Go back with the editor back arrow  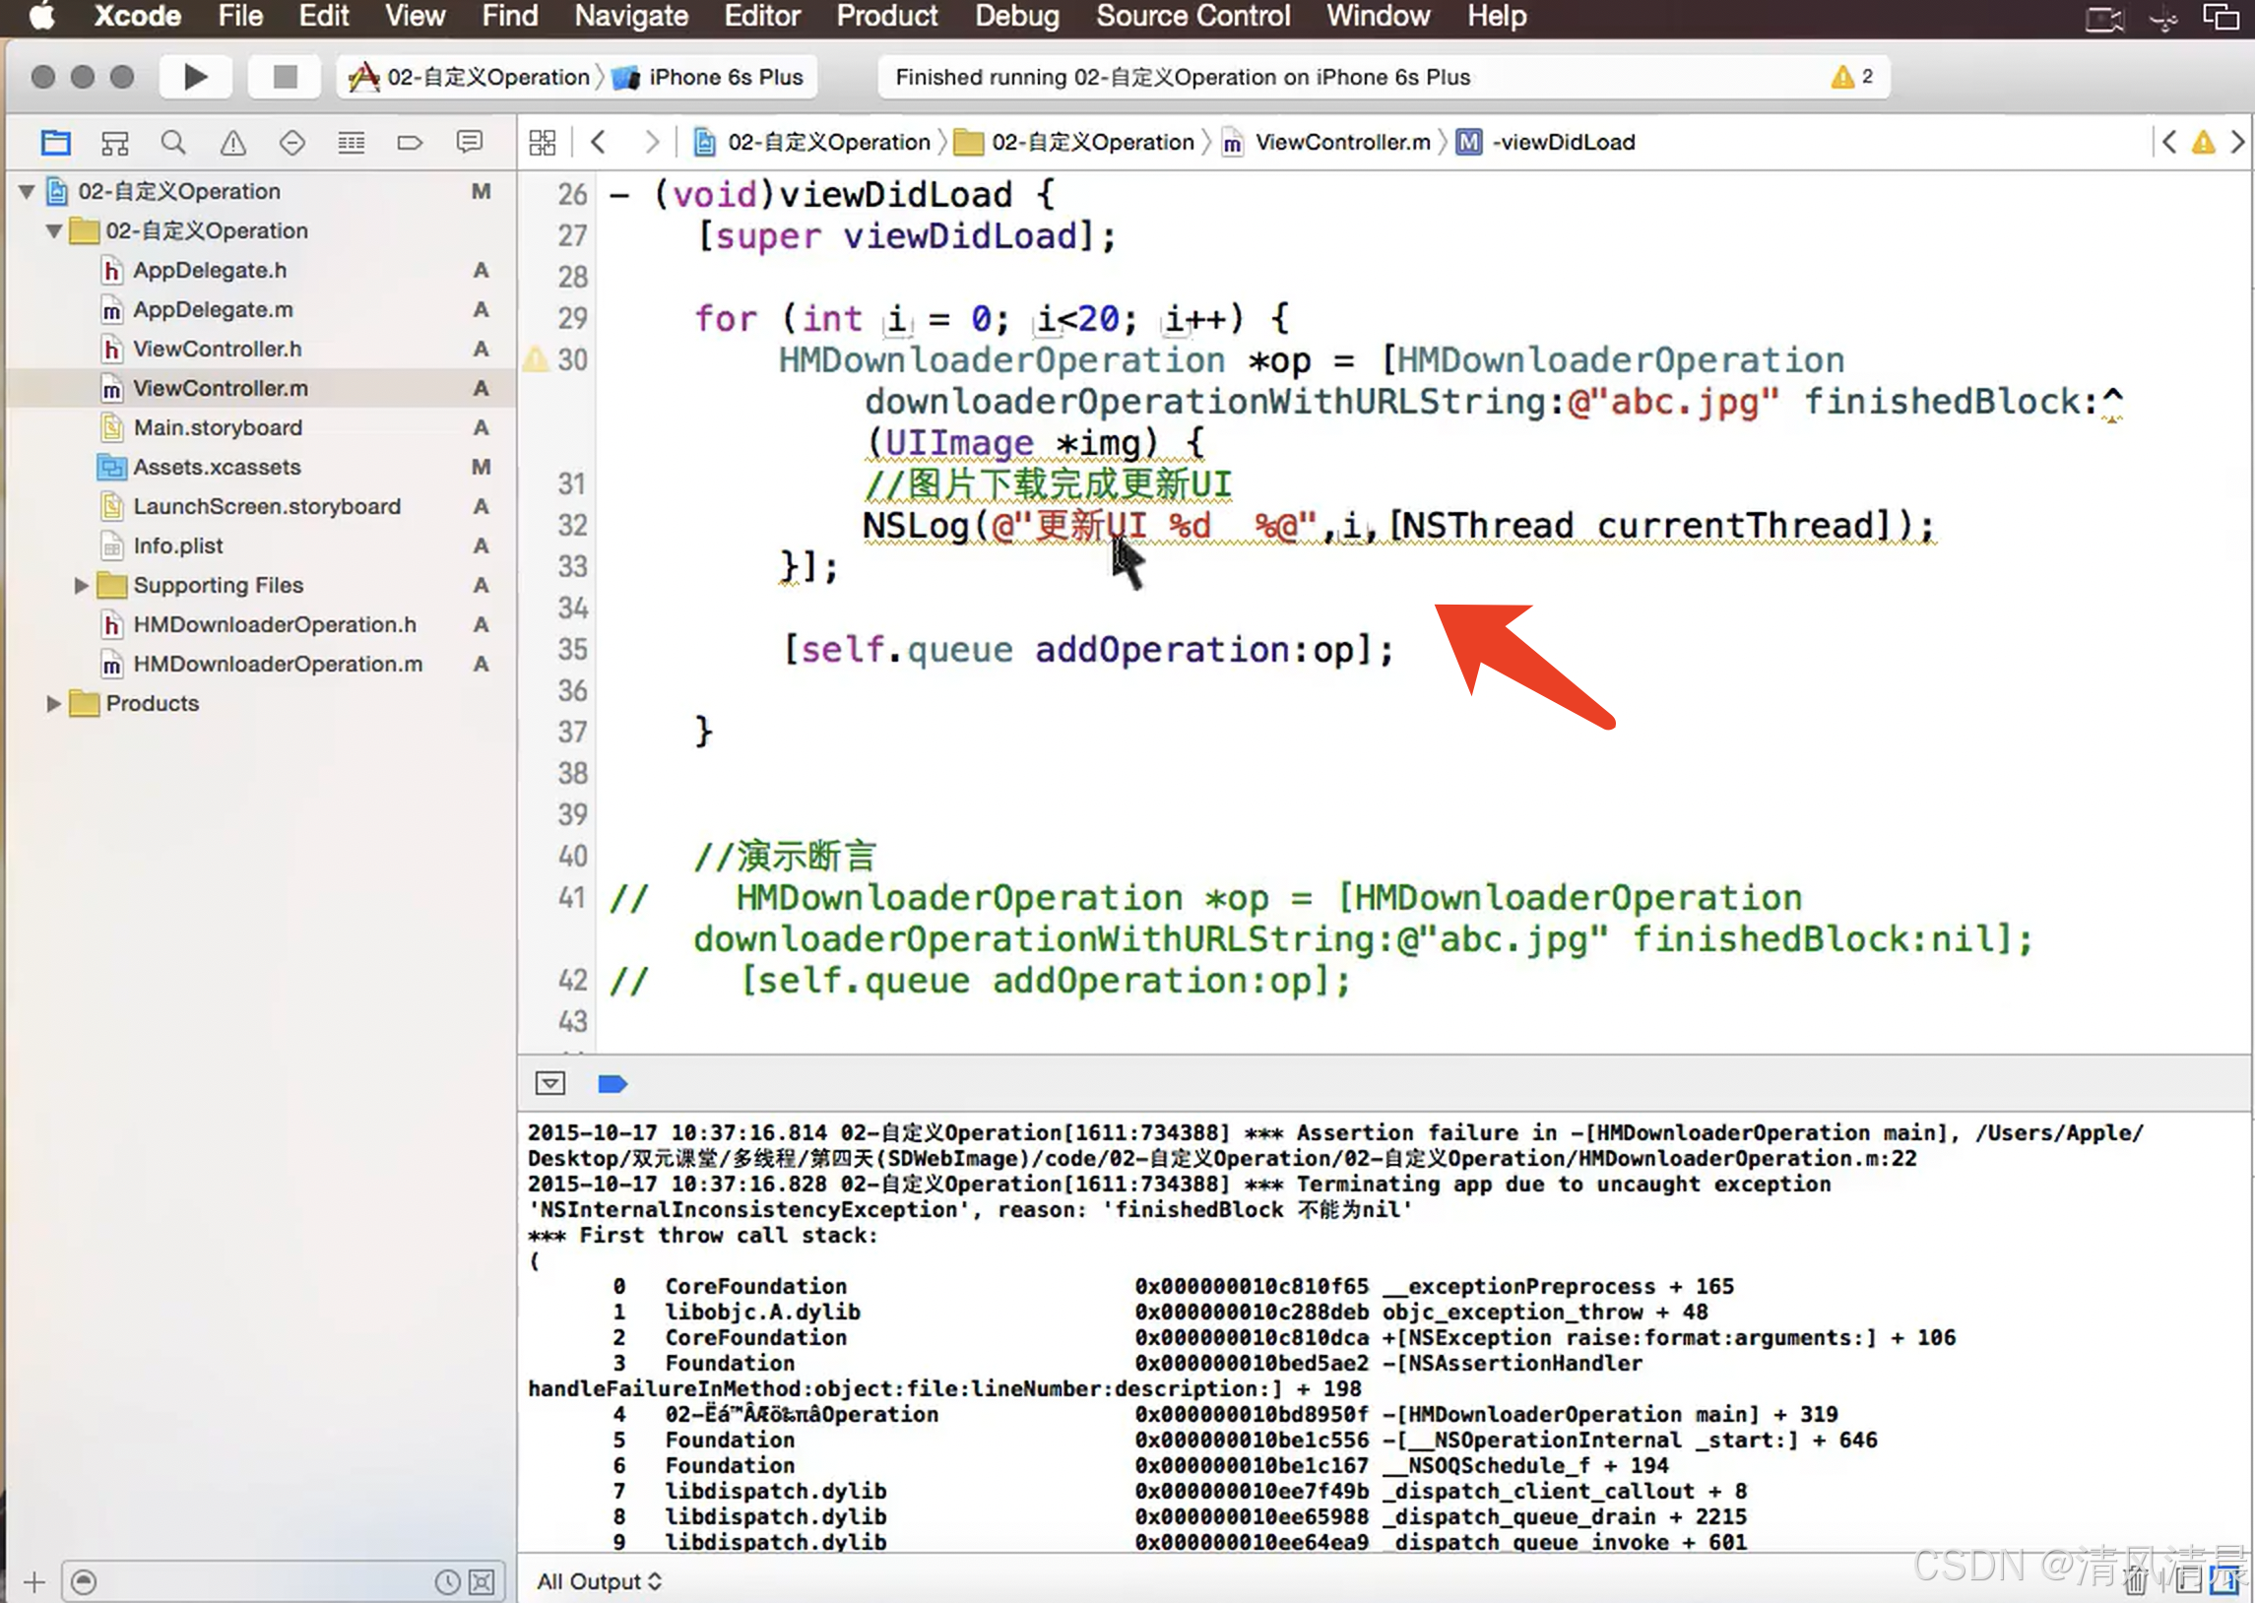coord(598,143)
